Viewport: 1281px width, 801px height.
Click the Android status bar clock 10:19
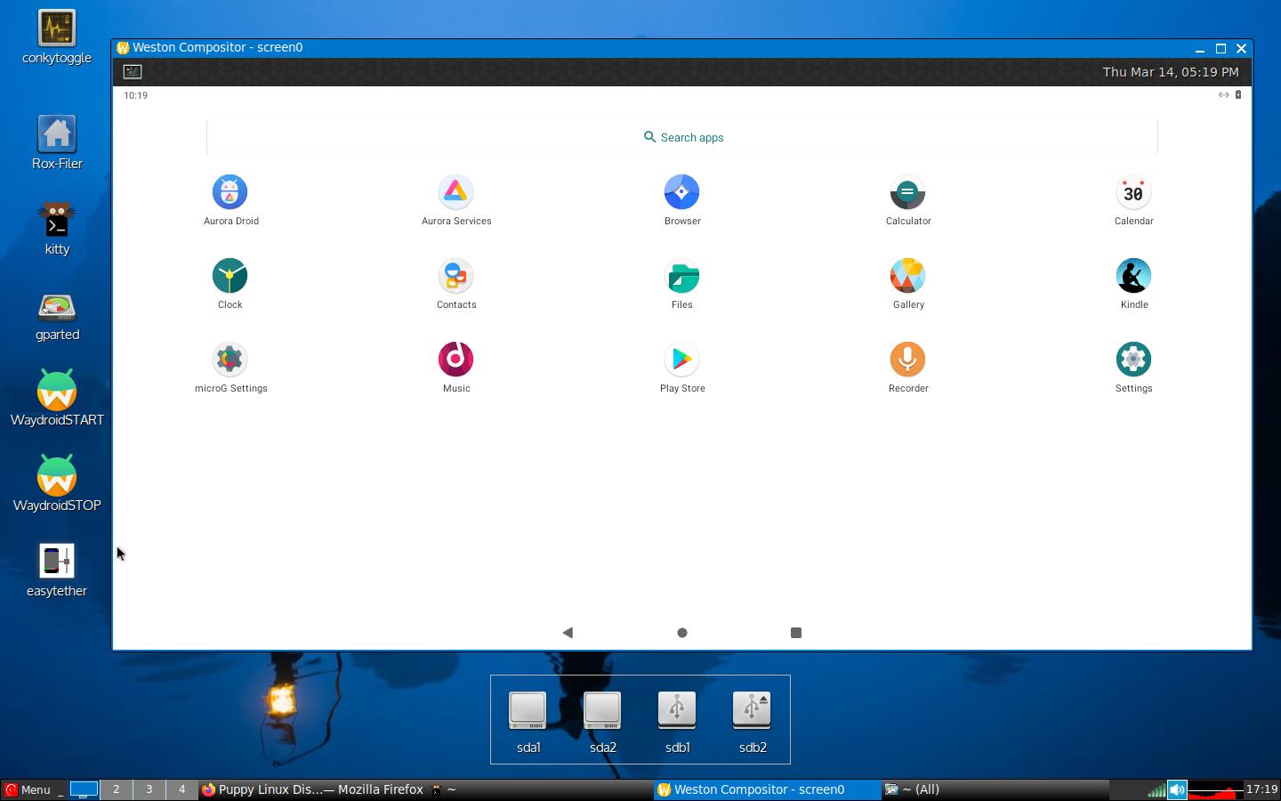[x=135, y=95]
